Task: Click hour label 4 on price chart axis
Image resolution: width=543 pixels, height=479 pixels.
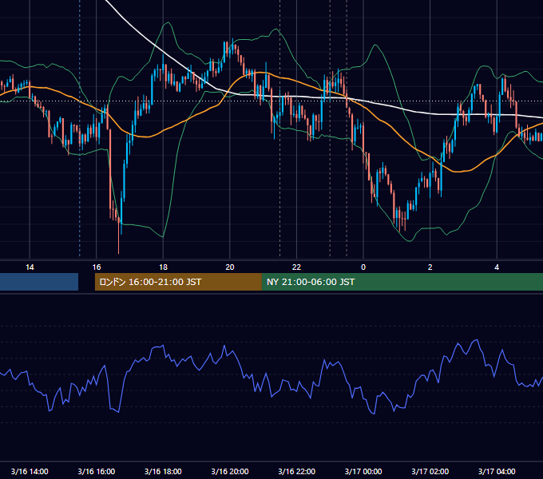Action: [497, 267]
